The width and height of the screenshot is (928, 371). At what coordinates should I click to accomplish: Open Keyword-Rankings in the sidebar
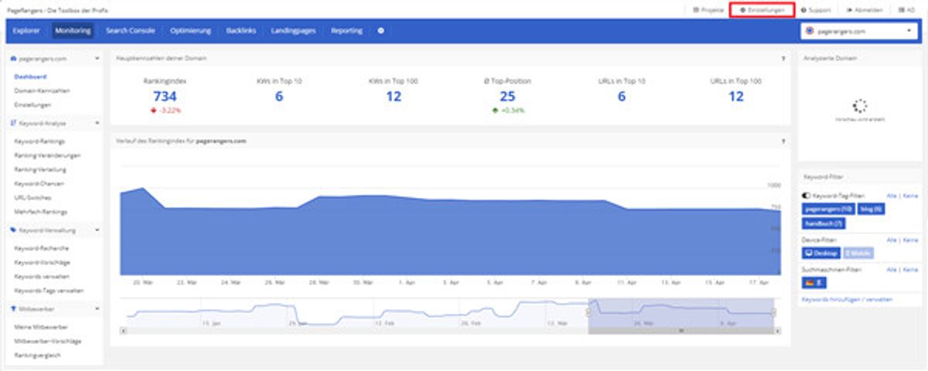coord(39,141)
